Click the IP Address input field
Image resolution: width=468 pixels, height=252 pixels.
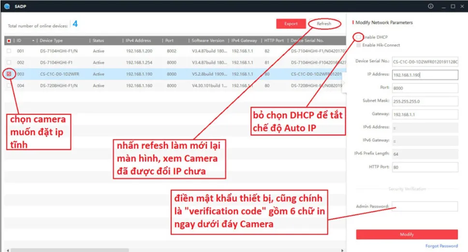[425, 75]
